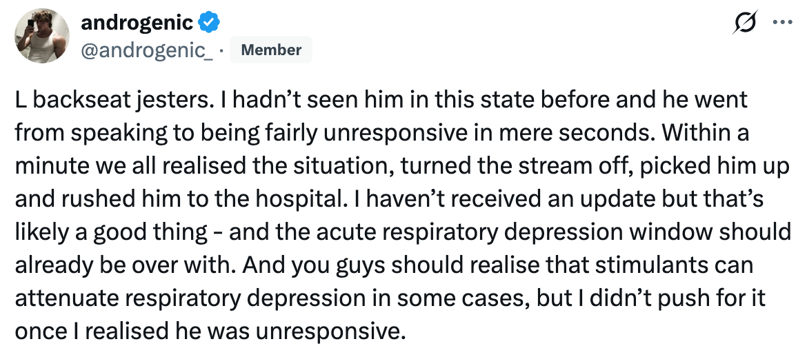Viewport: 807px width, 357px height.
Task: Open the @androgenic_ handle link
Action: [x=147, y=50]
